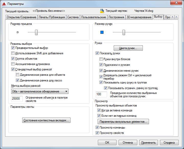Click the AutoCAD logo in title bar

click(x=4, y=4)
